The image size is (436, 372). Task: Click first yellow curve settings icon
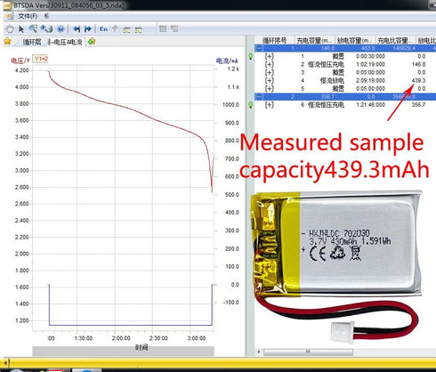point(126,29)
